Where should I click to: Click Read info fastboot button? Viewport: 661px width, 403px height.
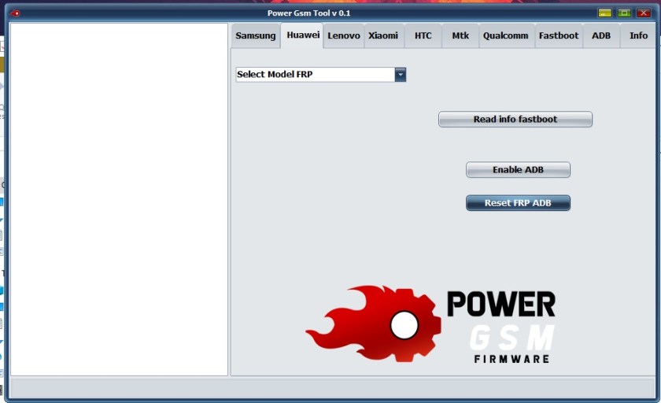point(515,120)
